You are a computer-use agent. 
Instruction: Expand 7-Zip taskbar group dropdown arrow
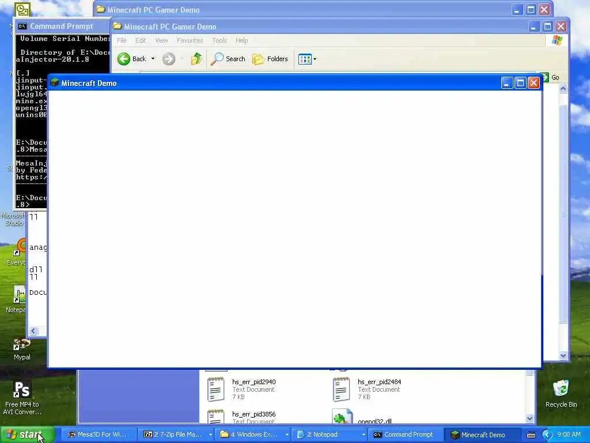(x=211, y=435)
